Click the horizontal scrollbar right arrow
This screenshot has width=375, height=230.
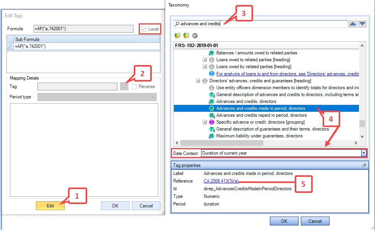coord(356,143)
